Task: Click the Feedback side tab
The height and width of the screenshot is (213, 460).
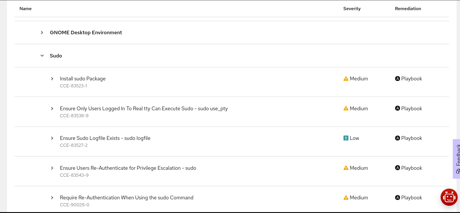Action: 457,159
